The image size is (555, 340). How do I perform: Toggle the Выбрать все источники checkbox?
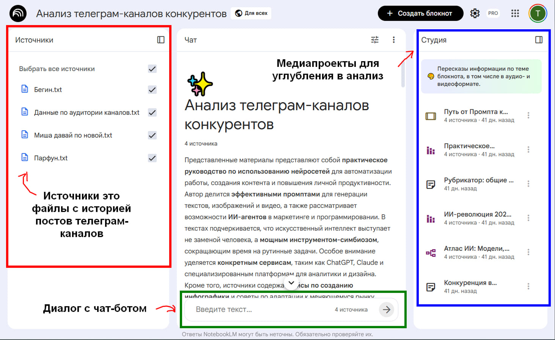[x=152, y=69]
